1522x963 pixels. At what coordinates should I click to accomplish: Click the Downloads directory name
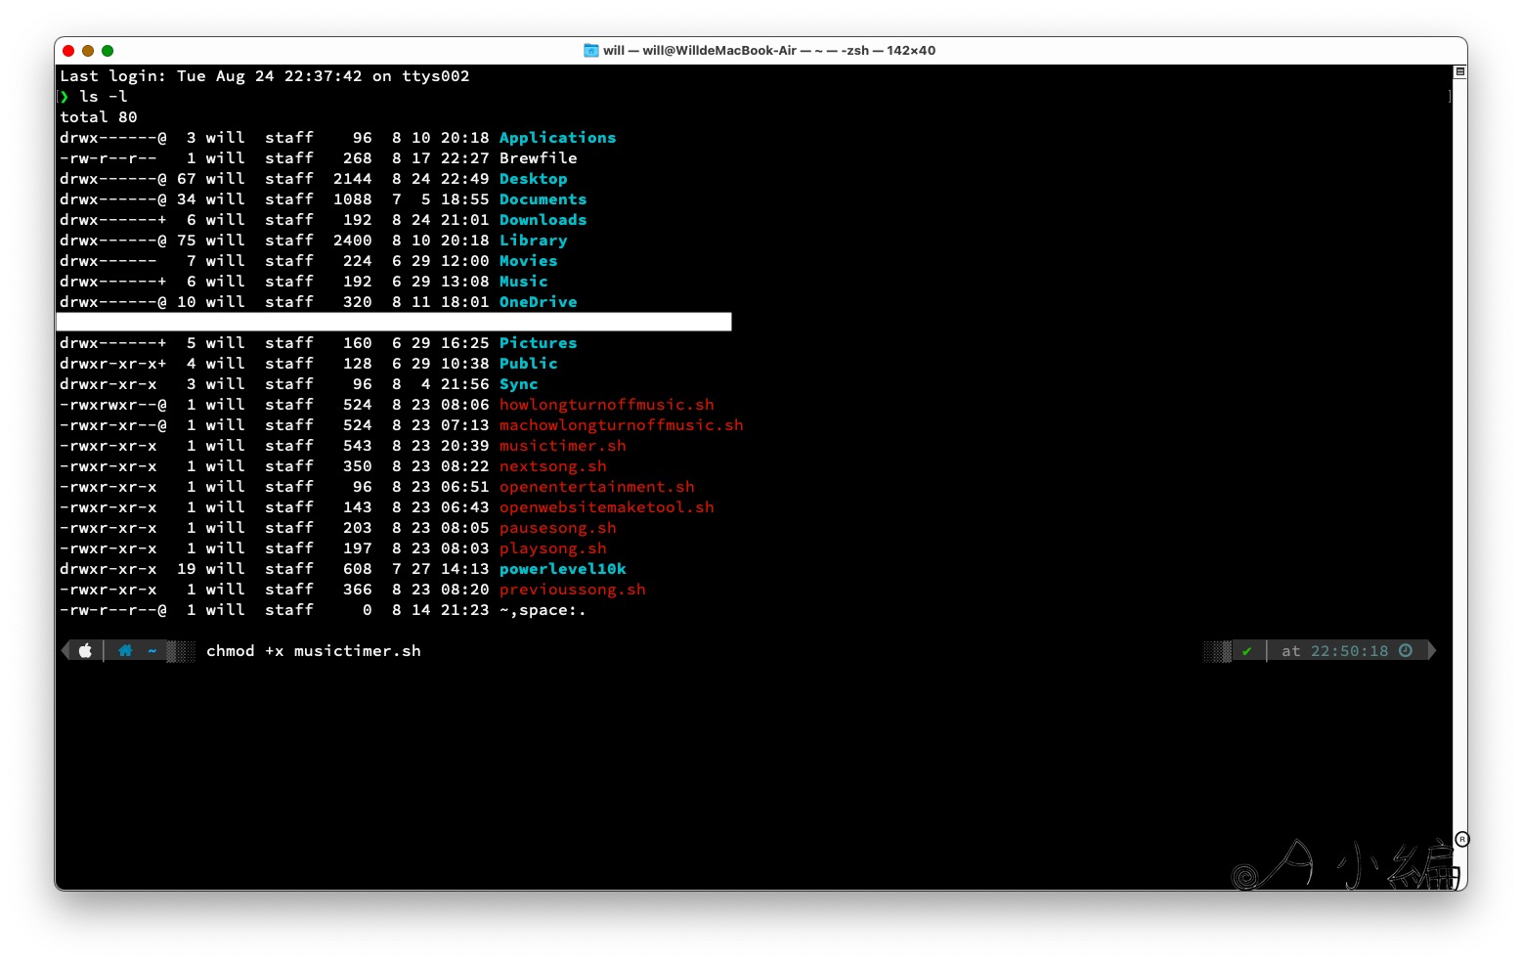point(543,220)
